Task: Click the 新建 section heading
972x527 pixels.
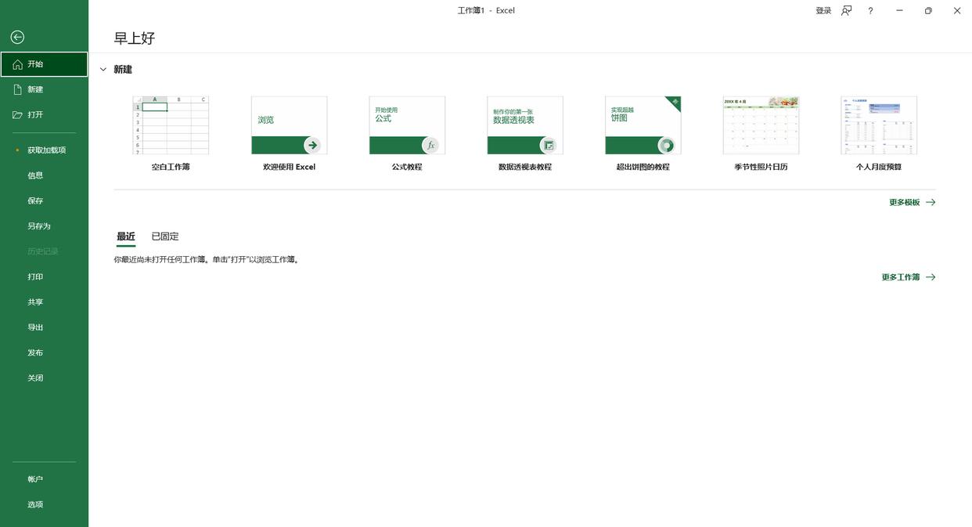Action: 123,70
